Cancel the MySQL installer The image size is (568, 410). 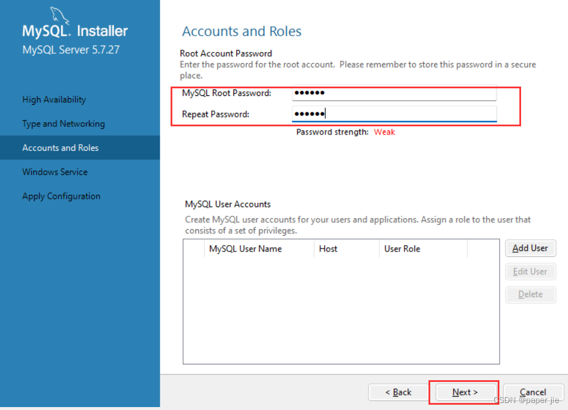click(x=533, y=392)
